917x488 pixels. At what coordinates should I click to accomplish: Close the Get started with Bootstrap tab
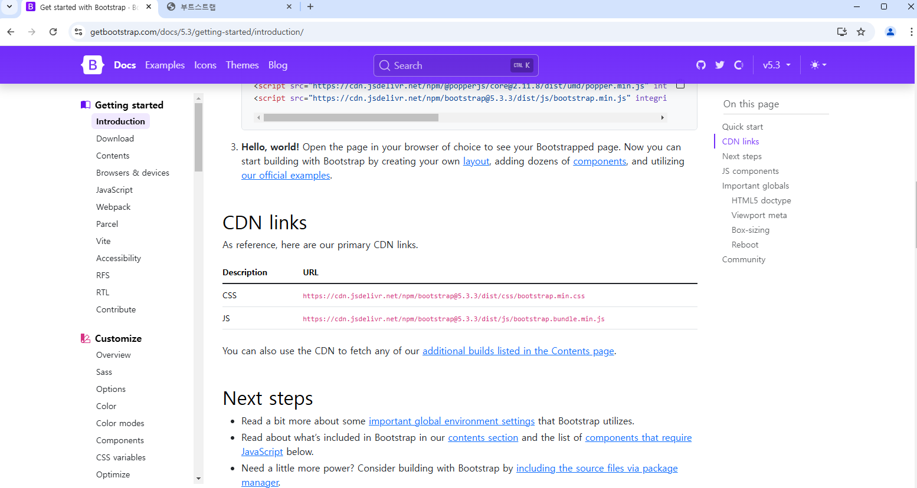[149, 6]
